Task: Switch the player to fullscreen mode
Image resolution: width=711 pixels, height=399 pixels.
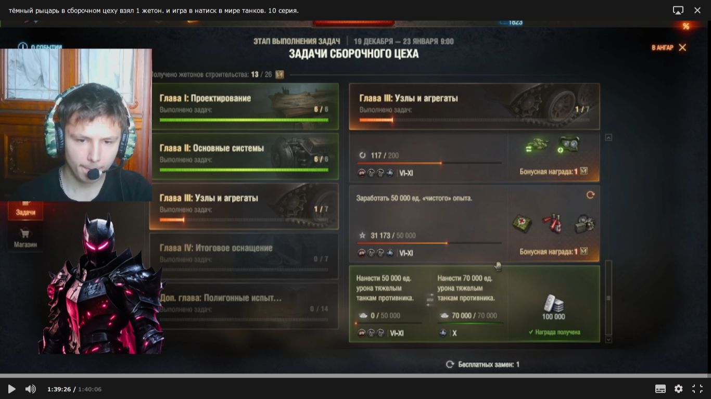Action: pos(697,389)
